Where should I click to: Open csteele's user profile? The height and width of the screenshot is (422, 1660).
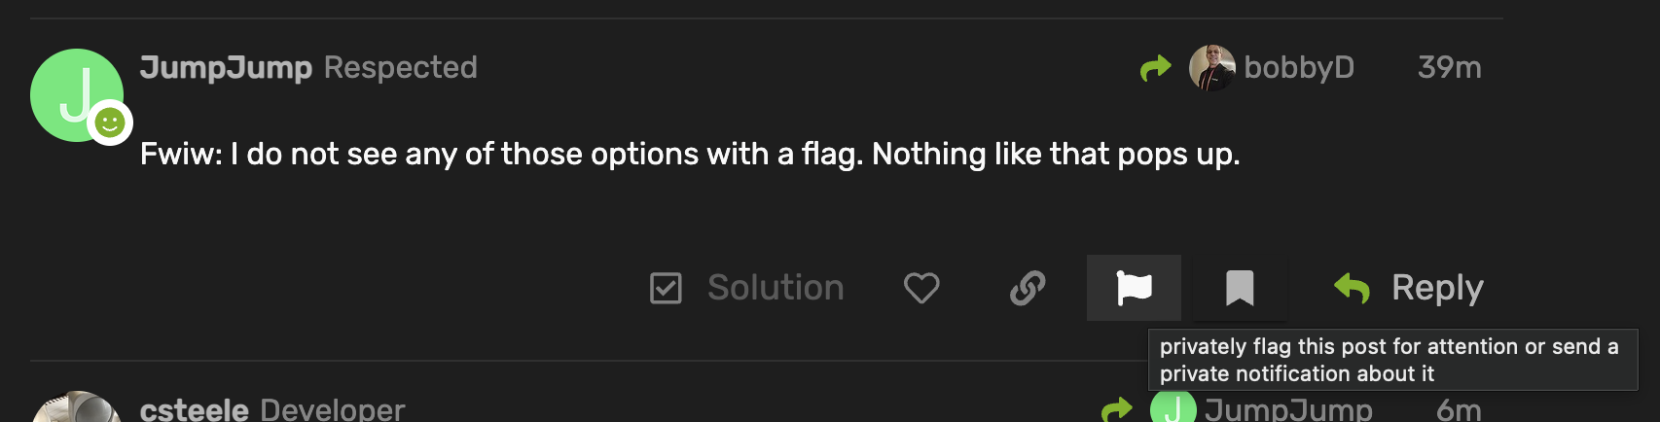coord(195,409)
